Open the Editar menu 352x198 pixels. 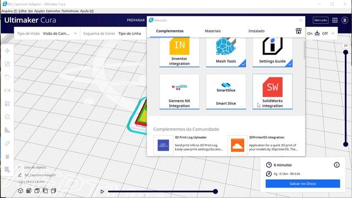23,11
